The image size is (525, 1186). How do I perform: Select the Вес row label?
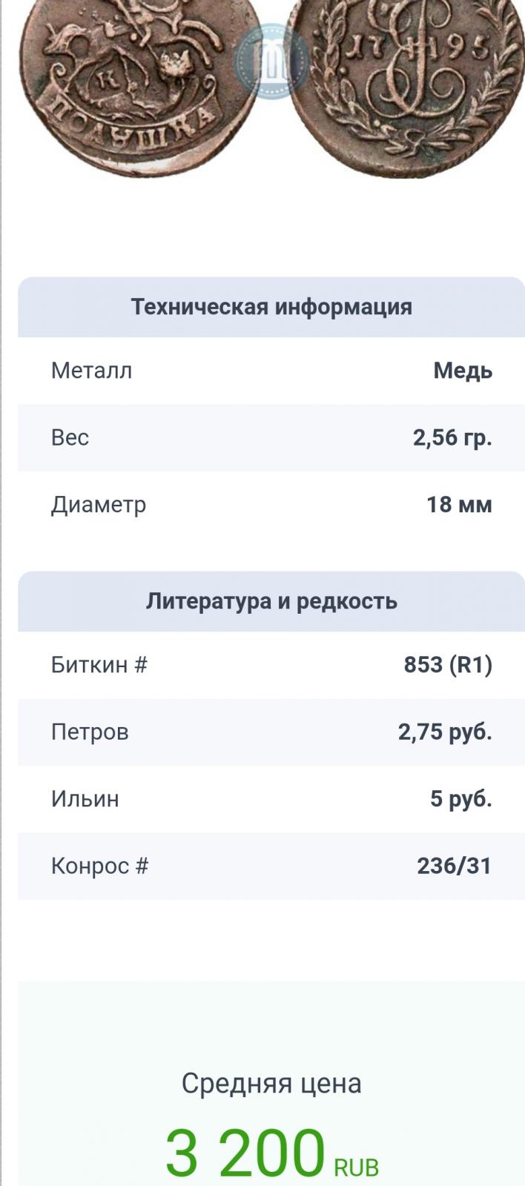pos(70,437)
